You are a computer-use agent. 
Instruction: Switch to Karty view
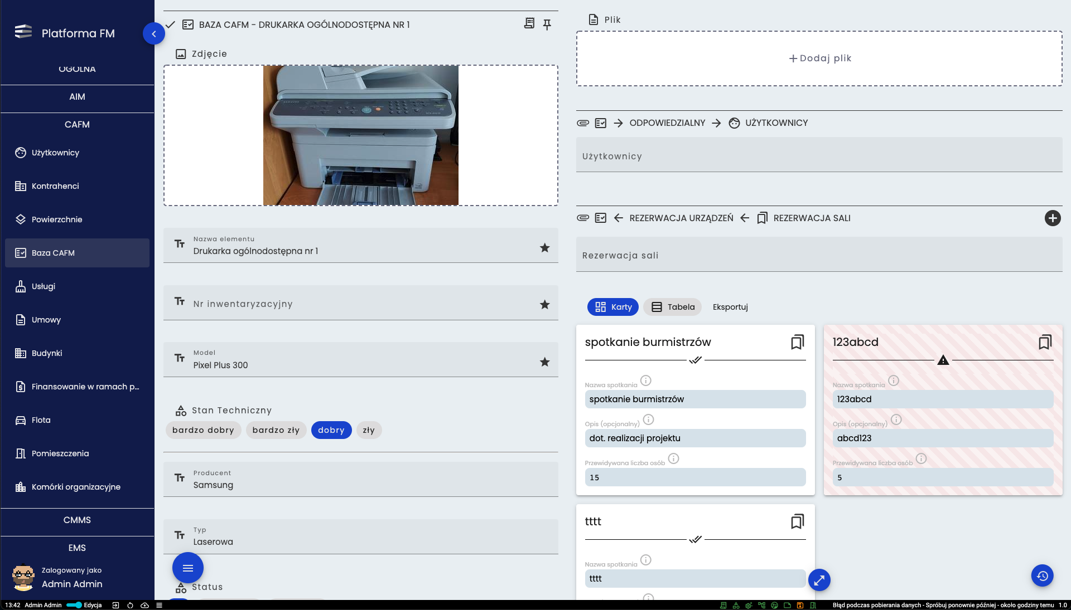click(x=613, y=307)
